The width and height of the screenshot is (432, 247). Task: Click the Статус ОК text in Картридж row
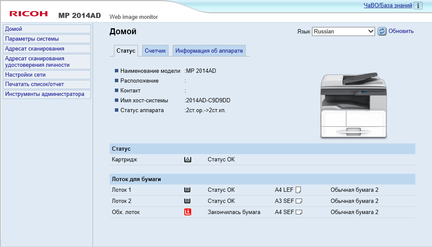[221, 160]
